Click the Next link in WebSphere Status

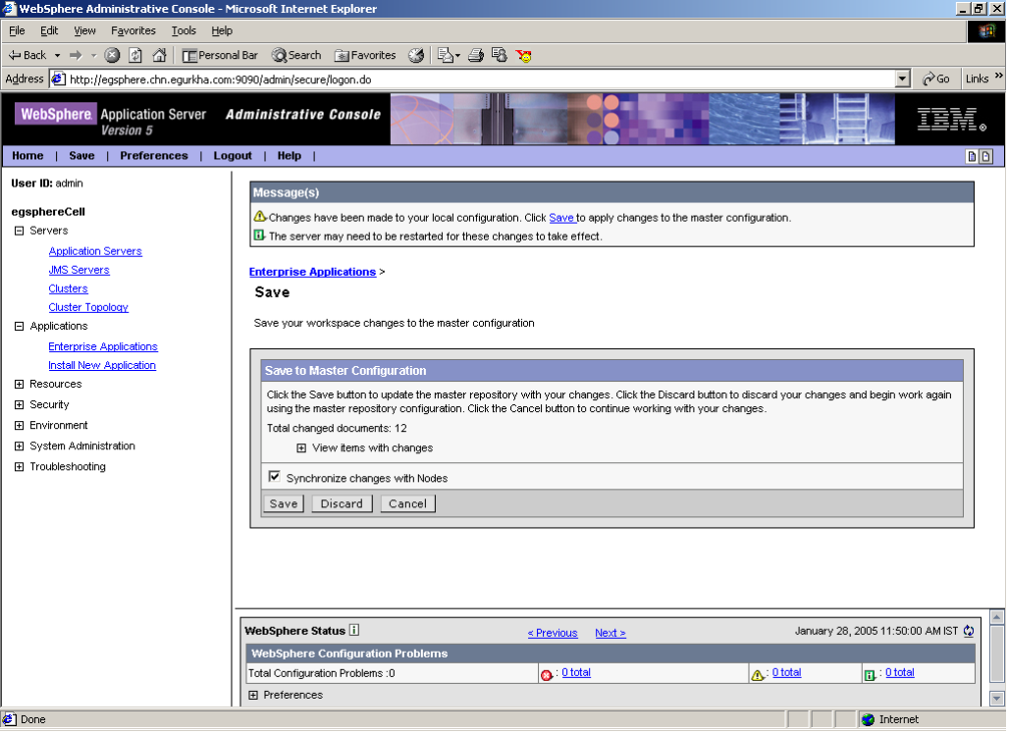click(x=611, y=633)
